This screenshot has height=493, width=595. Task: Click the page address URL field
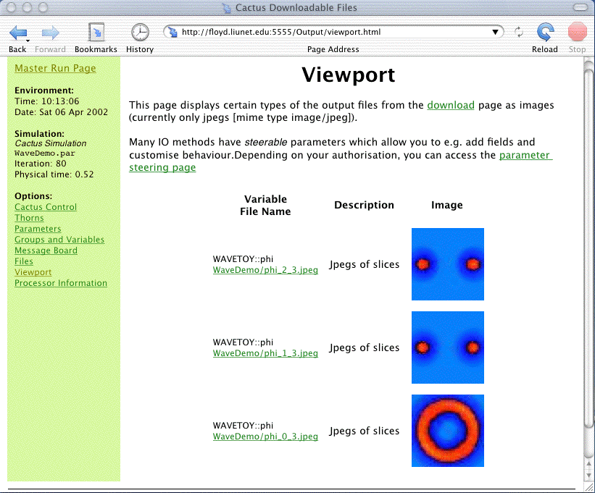[x=333, y=32]
